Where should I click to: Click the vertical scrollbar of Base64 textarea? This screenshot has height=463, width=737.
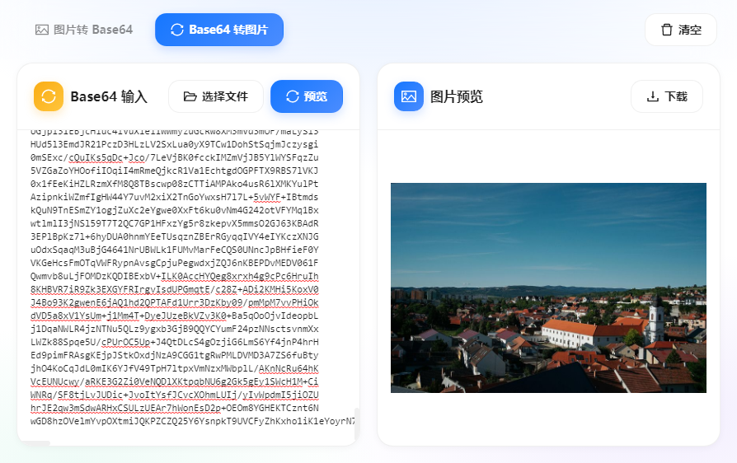pyautogui.click(x=357, y=423)
